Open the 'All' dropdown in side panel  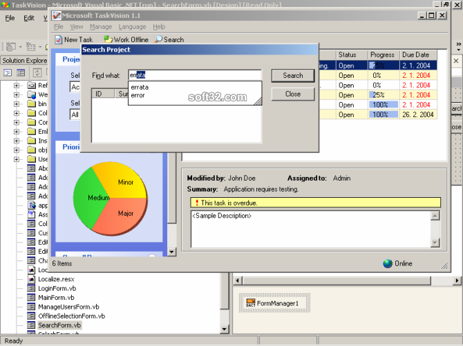pyautogui.click(x=75, y=114)
